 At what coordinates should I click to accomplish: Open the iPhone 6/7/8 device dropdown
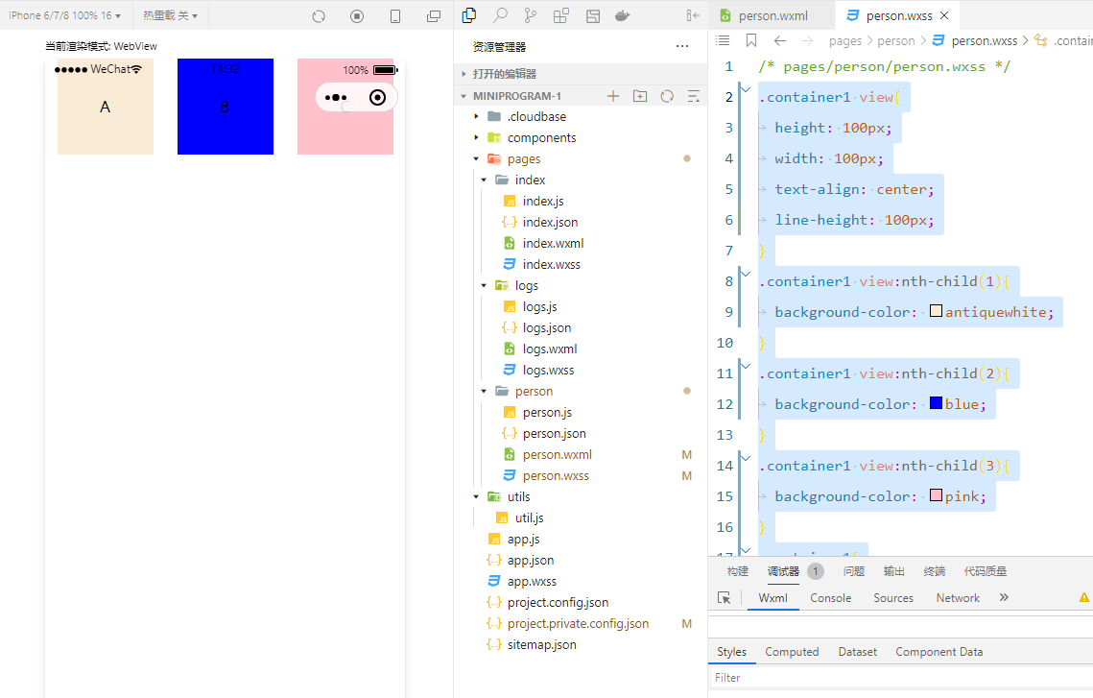[x=65, y=15]
